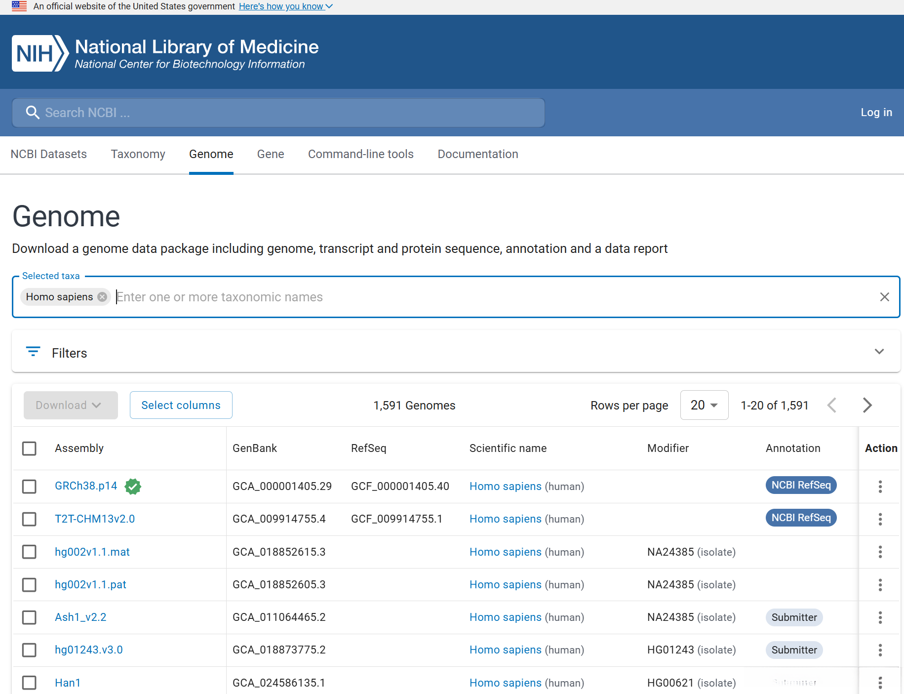Viewport: 904px width, 694px height.
Task: Open the Documentation tab
Action: coord(478,154)
